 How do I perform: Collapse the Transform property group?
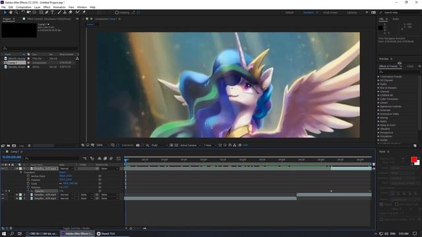click(x=21, y=172)
